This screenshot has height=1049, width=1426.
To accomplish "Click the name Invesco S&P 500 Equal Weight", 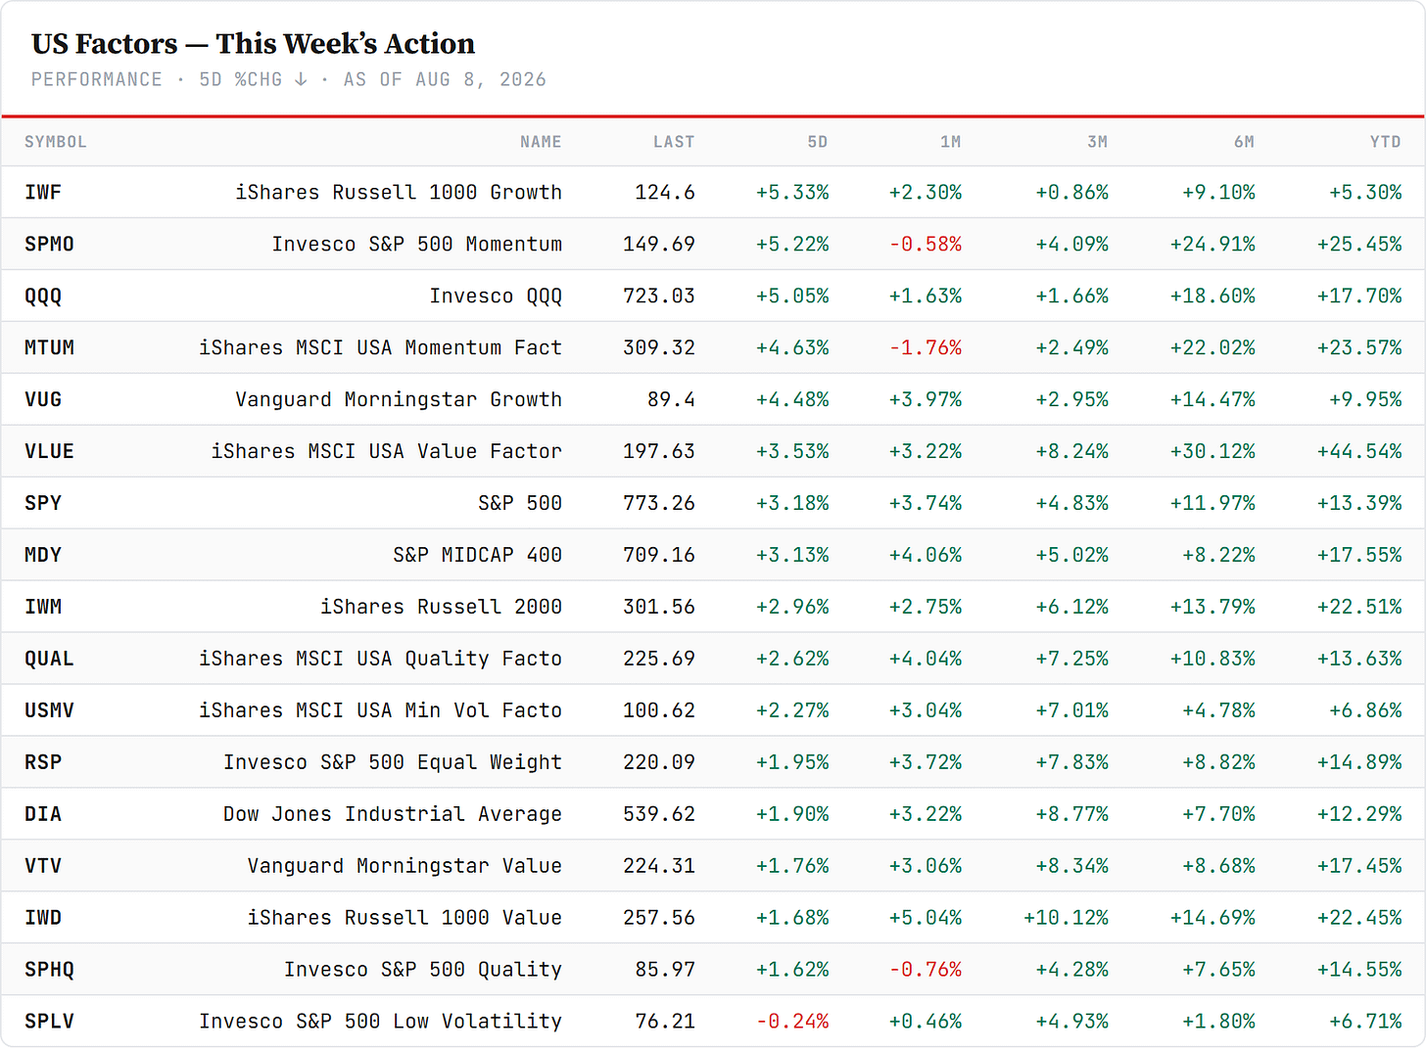I will [x=393, y=762].
